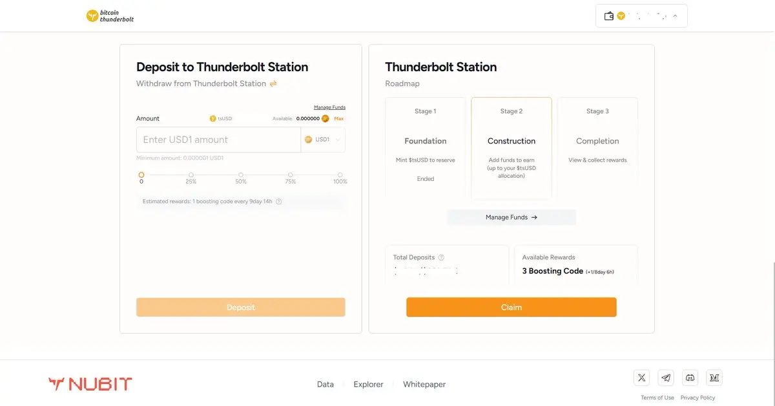Switch to Withdraw from Thunderbolt Station
Viewport: 775px width, 406px height.
(x=201, y=83)
